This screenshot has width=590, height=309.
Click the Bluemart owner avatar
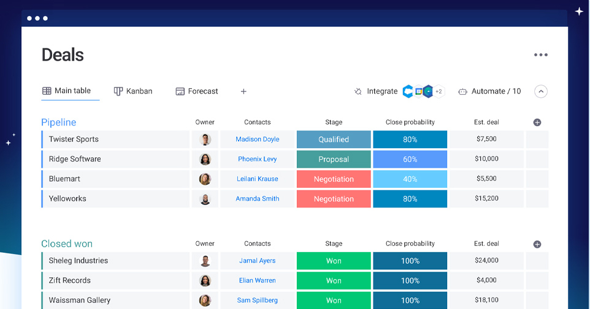(x=205, y=179)
